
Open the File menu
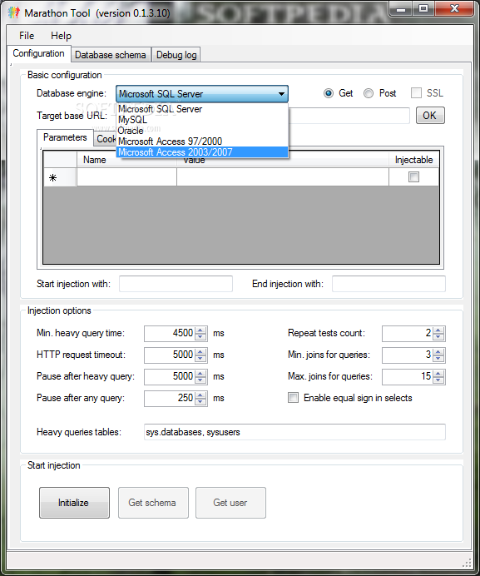(x=27, y=36)
